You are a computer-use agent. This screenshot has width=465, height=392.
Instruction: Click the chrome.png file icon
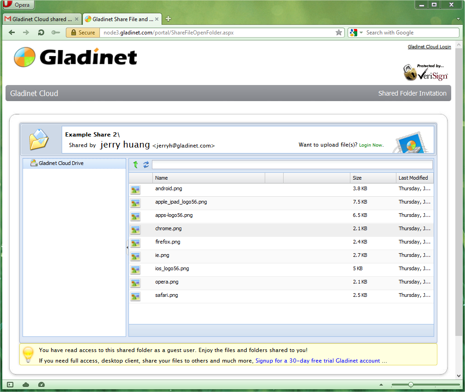135,230
